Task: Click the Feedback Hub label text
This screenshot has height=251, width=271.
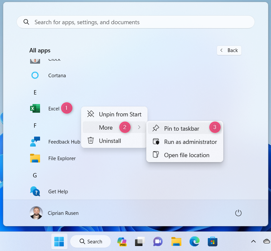Action: coord(64,142)
